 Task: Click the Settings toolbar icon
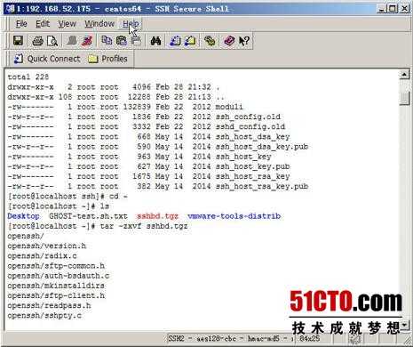point(210,41)
